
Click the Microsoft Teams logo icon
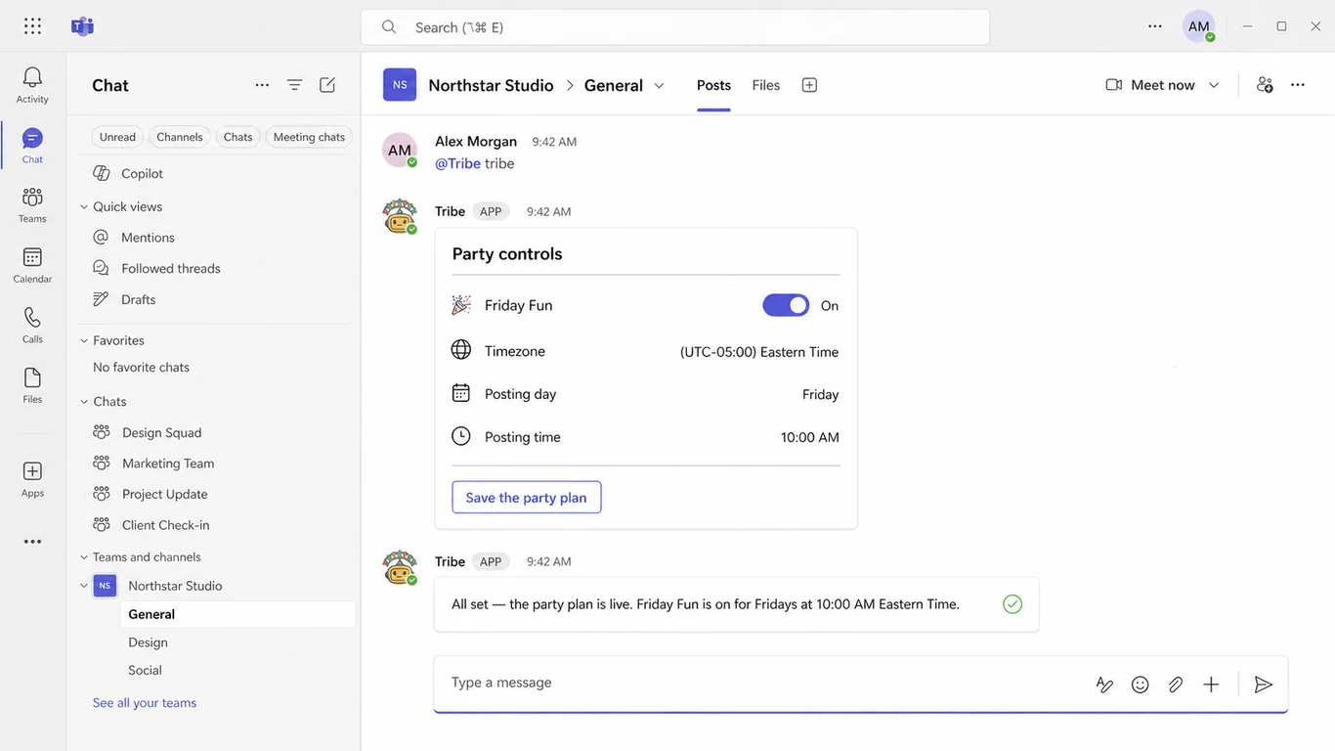coord(82,26)
